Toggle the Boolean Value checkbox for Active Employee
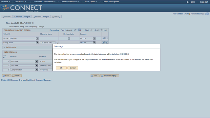Screen dimensions: 210x118 tap(69, 39)
